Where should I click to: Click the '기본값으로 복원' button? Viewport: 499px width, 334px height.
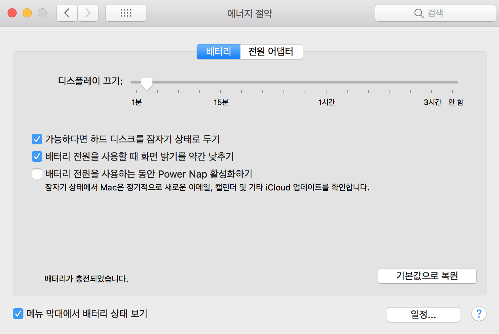coord(427,276)
